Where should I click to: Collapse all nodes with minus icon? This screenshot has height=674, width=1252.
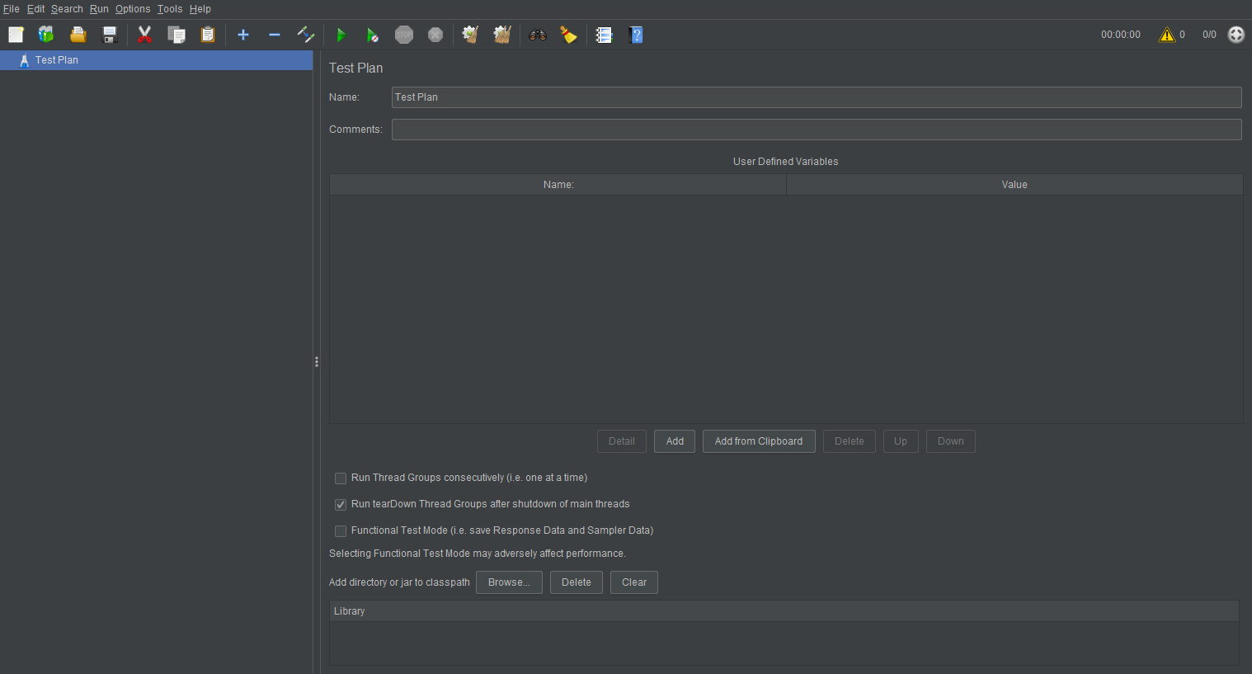[x=275, y=35]
